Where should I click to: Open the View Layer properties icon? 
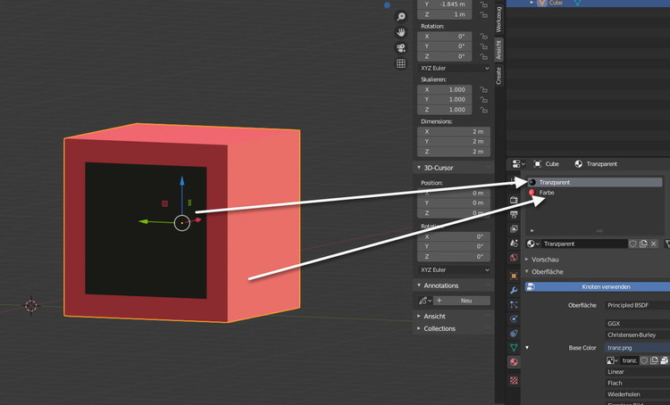(514, 228)
